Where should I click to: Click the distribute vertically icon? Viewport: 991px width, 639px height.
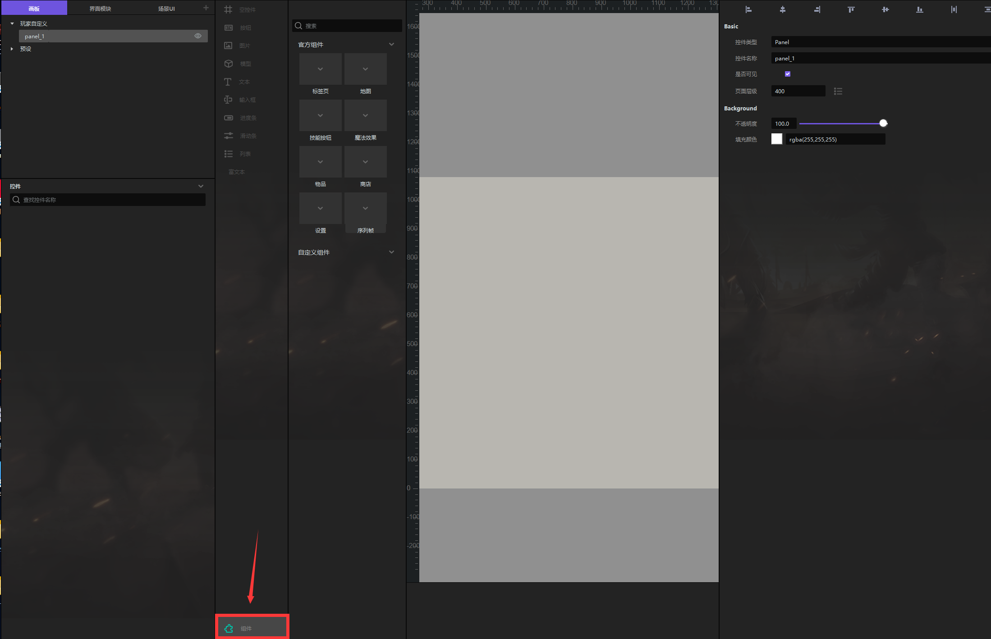(x=987, y=9)
